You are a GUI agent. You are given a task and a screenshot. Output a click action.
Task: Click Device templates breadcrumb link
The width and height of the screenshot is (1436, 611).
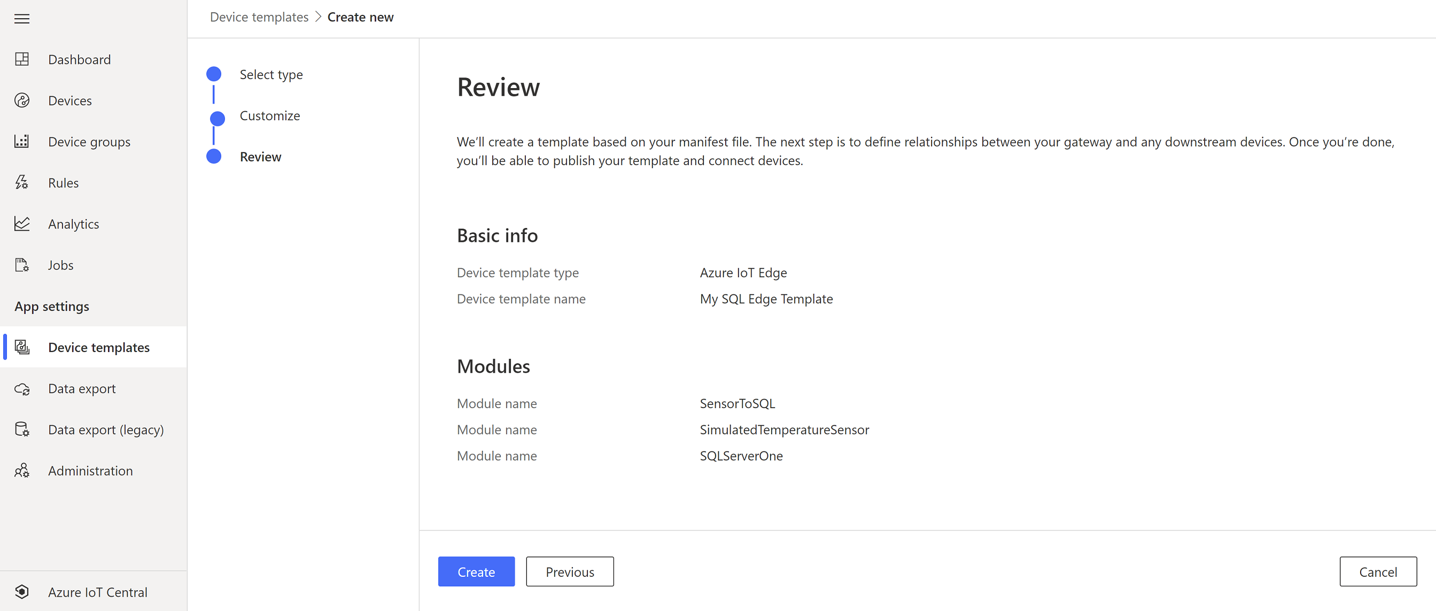click(259, 17)
